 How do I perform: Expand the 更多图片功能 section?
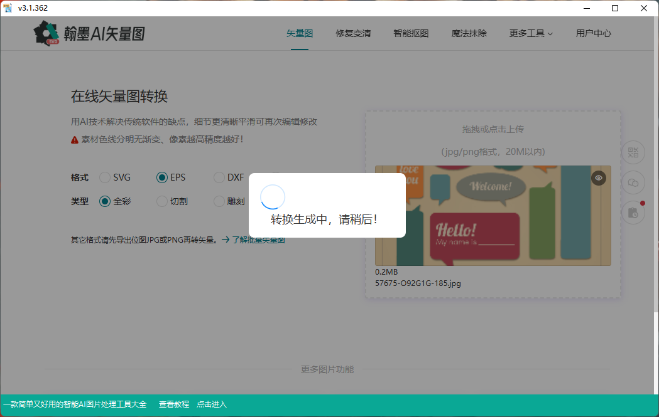pos(329,369)
